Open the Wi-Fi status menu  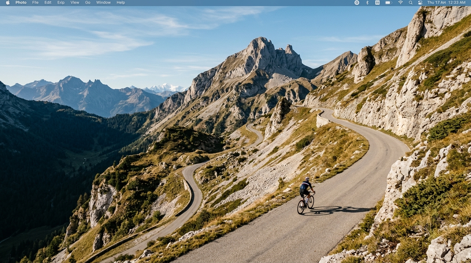click(x=400, y=2)
